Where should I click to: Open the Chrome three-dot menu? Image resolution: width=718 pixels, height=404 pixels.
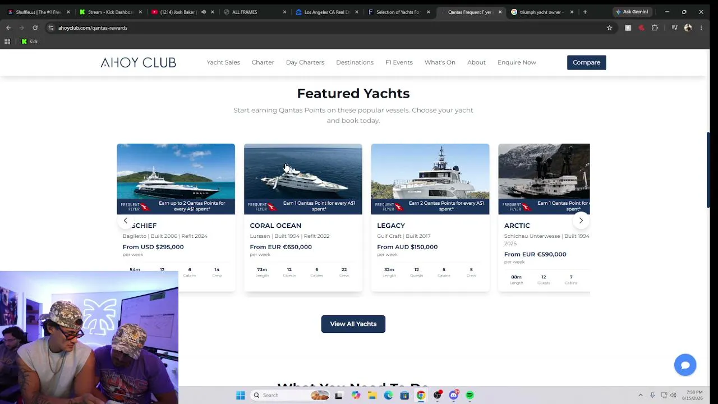(701, 27)
